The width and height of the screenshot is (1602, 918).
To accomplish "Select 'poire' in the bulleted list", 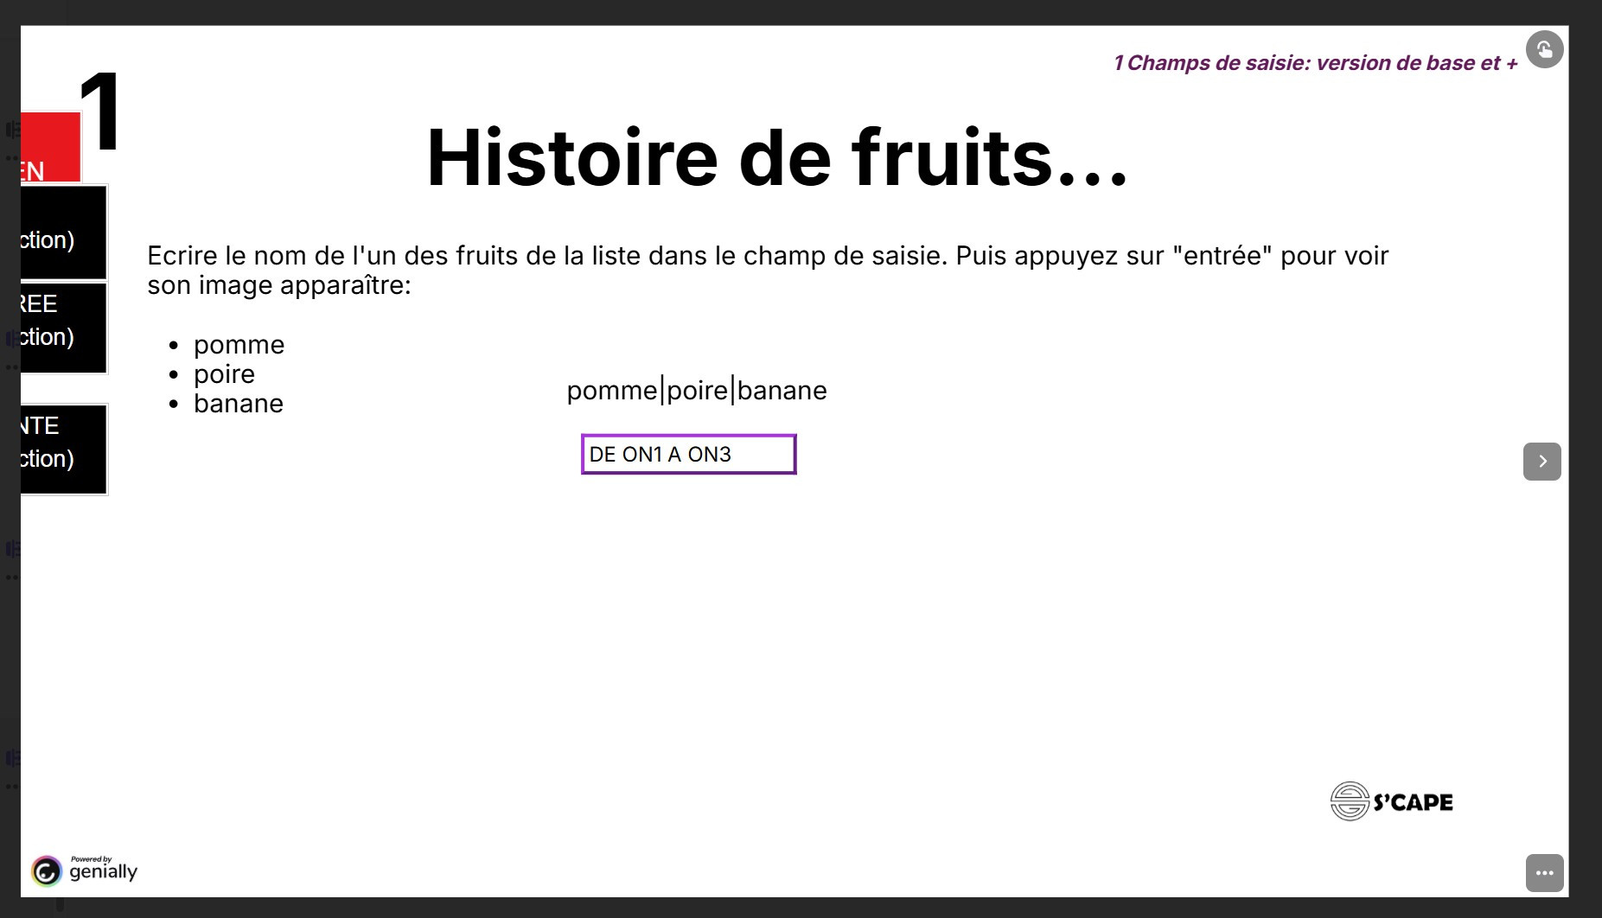I will coord(224,374).
